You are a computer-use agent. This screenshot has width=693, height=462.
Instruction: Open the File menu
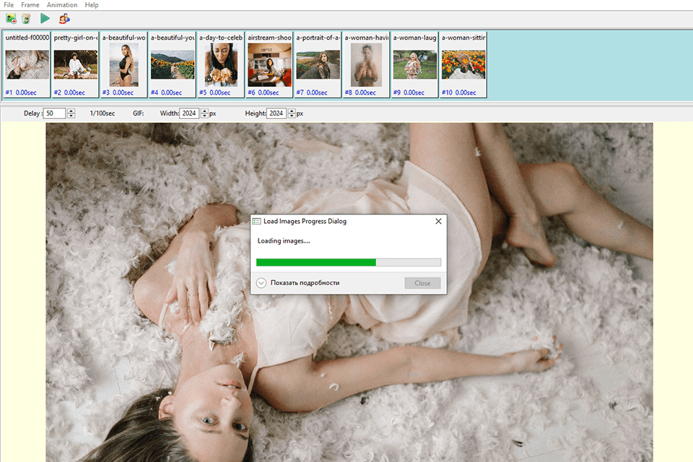pos(8,4)
